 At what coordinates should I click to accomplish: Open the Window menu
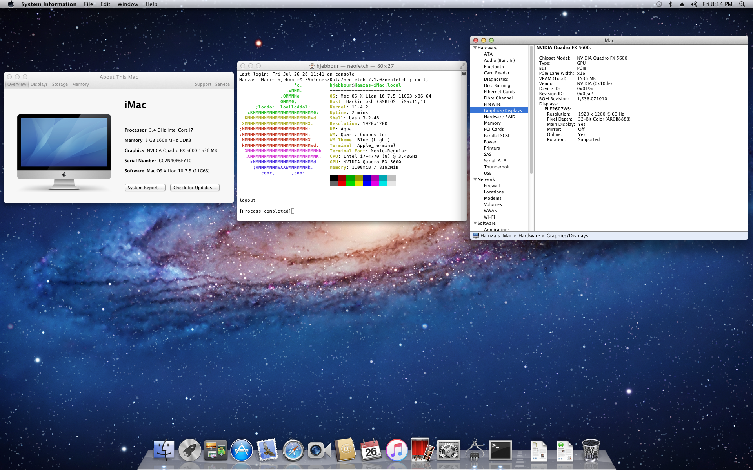pyautogui.click(x=127, y=4)
